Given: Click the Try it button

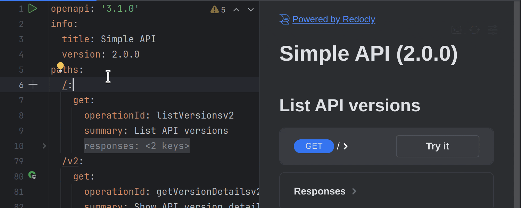Looking at the screenshot, I should click(437, 146).
